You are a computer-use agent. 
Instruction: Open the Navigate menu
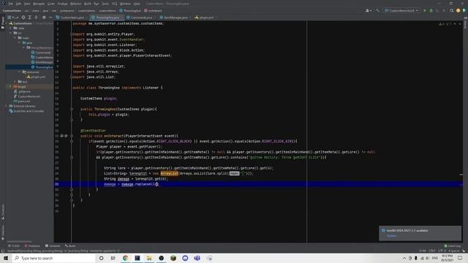pos(39,4)
